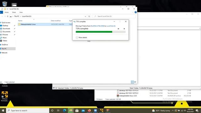Open Desktop in navigation pane

point(5,26)
